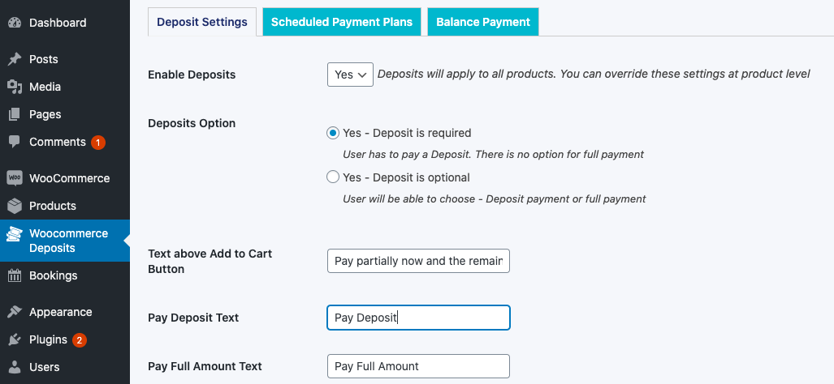Image resolution: width=834 pixels, height=384 pixels.
Task: Click the Plugins plug icon
Action: pyautogui.click(x=15, y=339)
